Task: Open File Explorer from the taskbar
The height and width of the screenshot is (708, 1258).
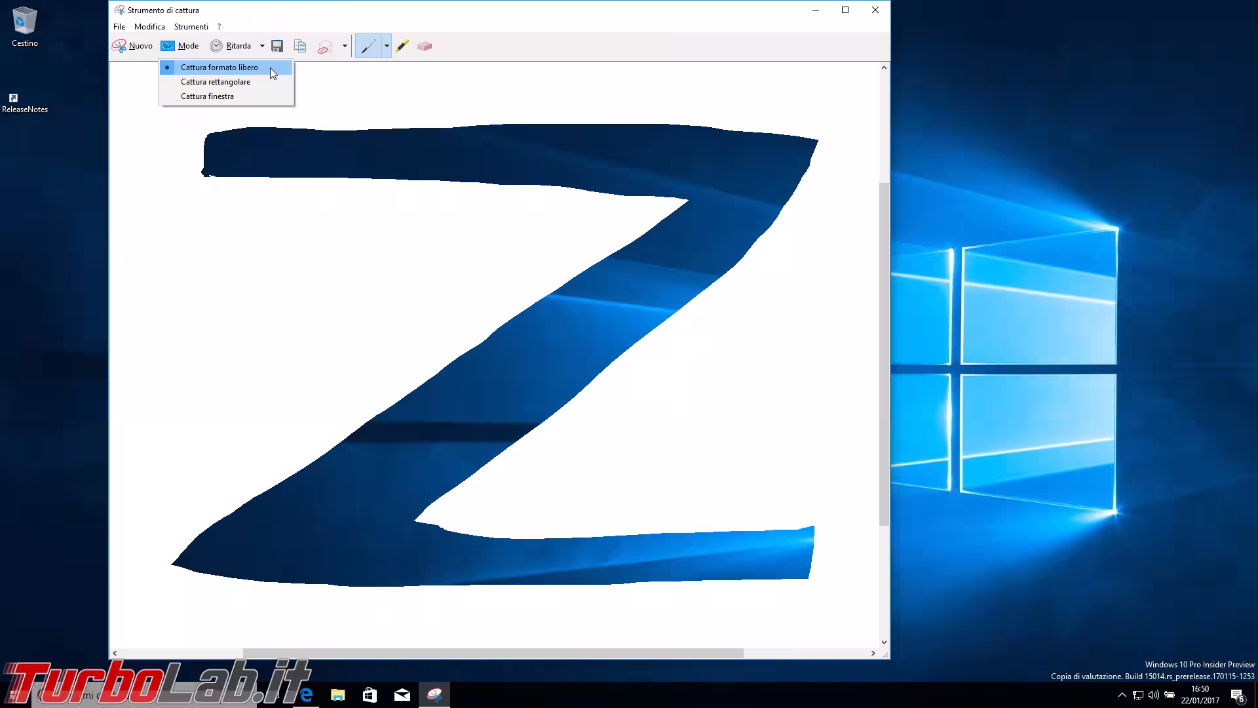Action: (x=337, y=695)
